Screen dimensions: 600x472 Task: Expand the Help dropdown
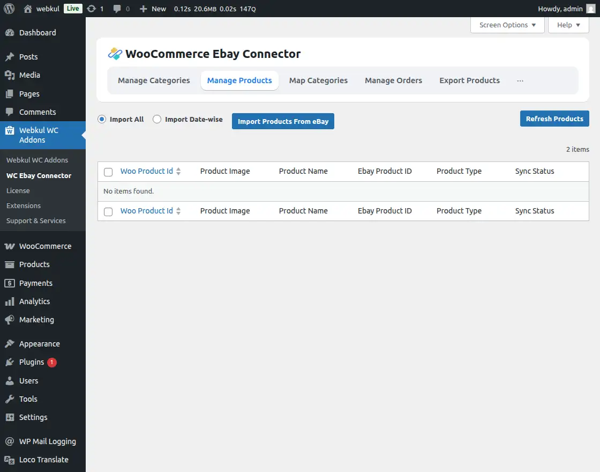click(568, 25)
